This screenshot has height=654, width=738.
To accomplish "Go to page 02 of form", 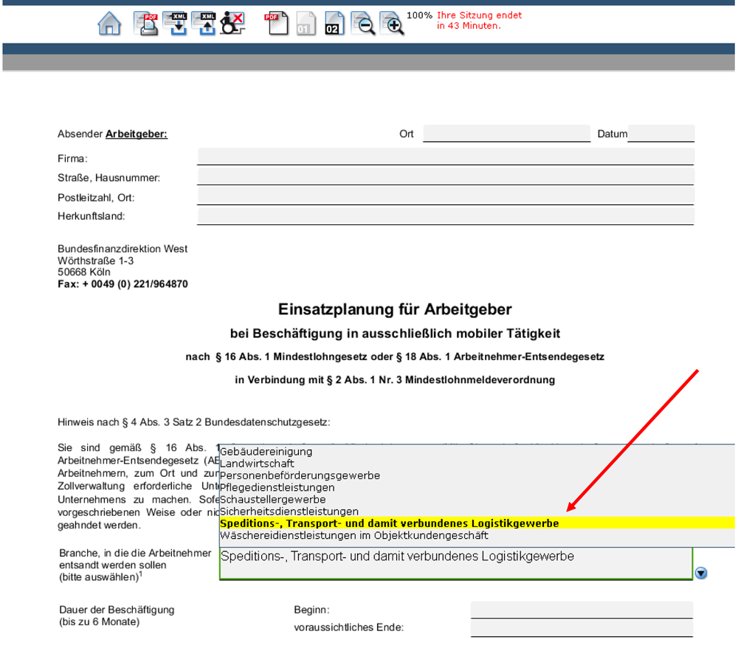I will coord(333,24).
